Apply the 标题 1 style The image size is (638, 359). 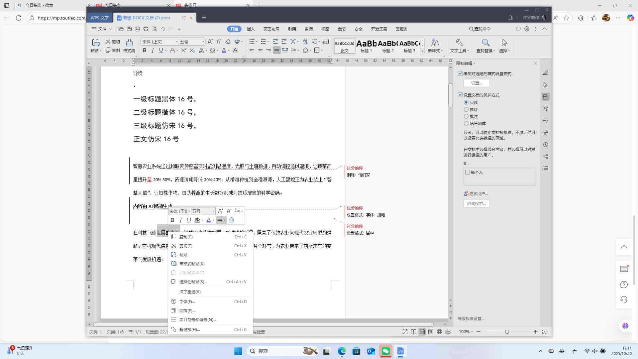pyautogui.click(x=366, y=46)
